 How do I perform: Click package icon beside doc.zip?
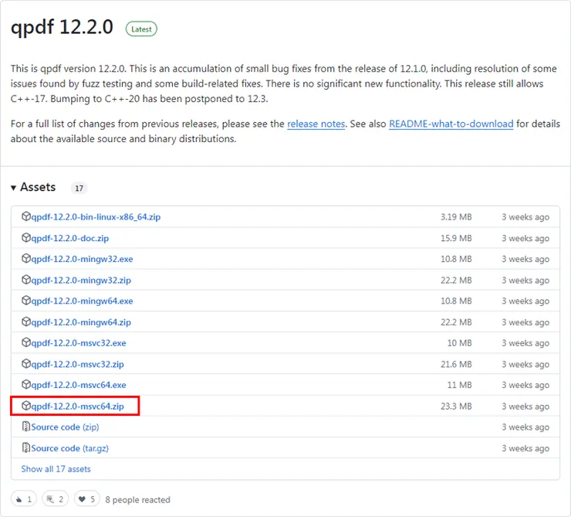[x=26, y=237]
